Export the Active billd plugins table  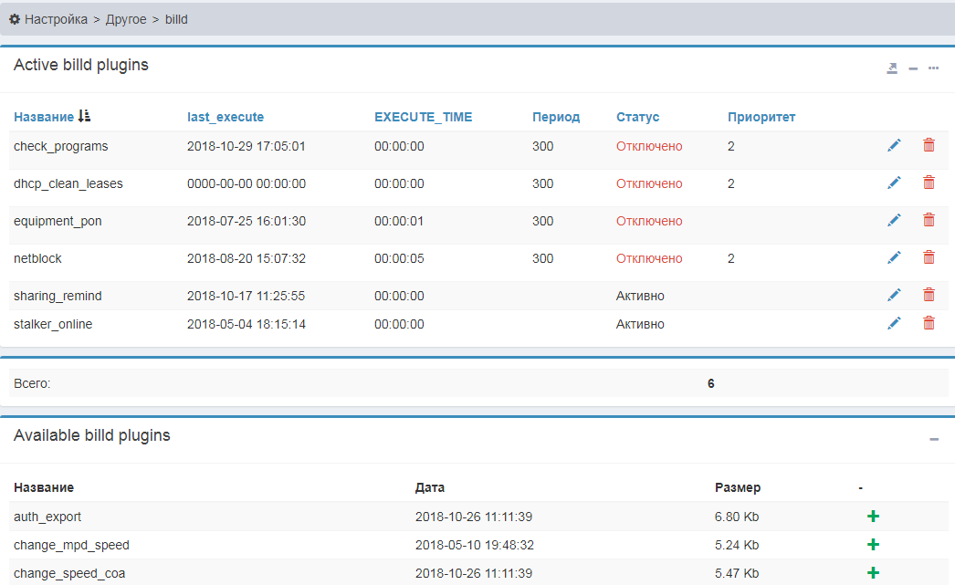tap(892, 68)
